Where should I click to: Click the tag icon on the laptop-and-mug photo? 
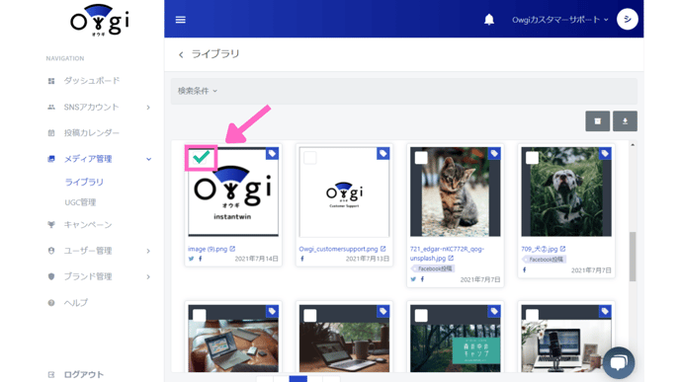coord(382,311)
